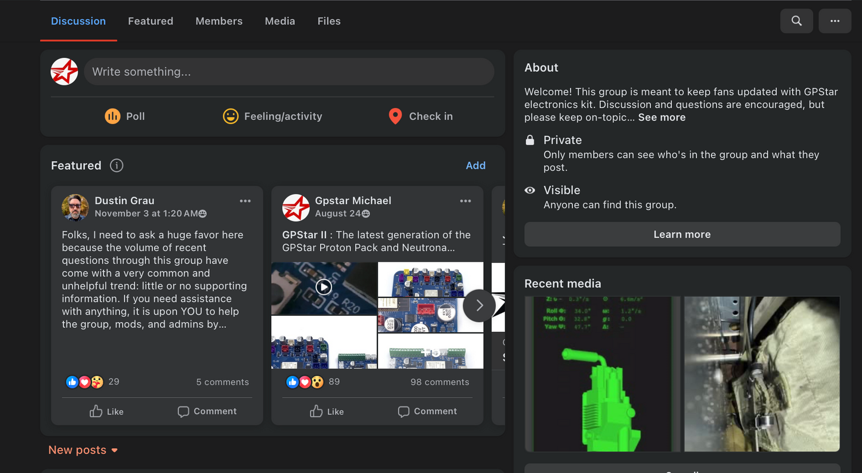Screen dimensions: 862x473
Task: Comment on Gpstar Michael's featured post
Action: (428, 412)
